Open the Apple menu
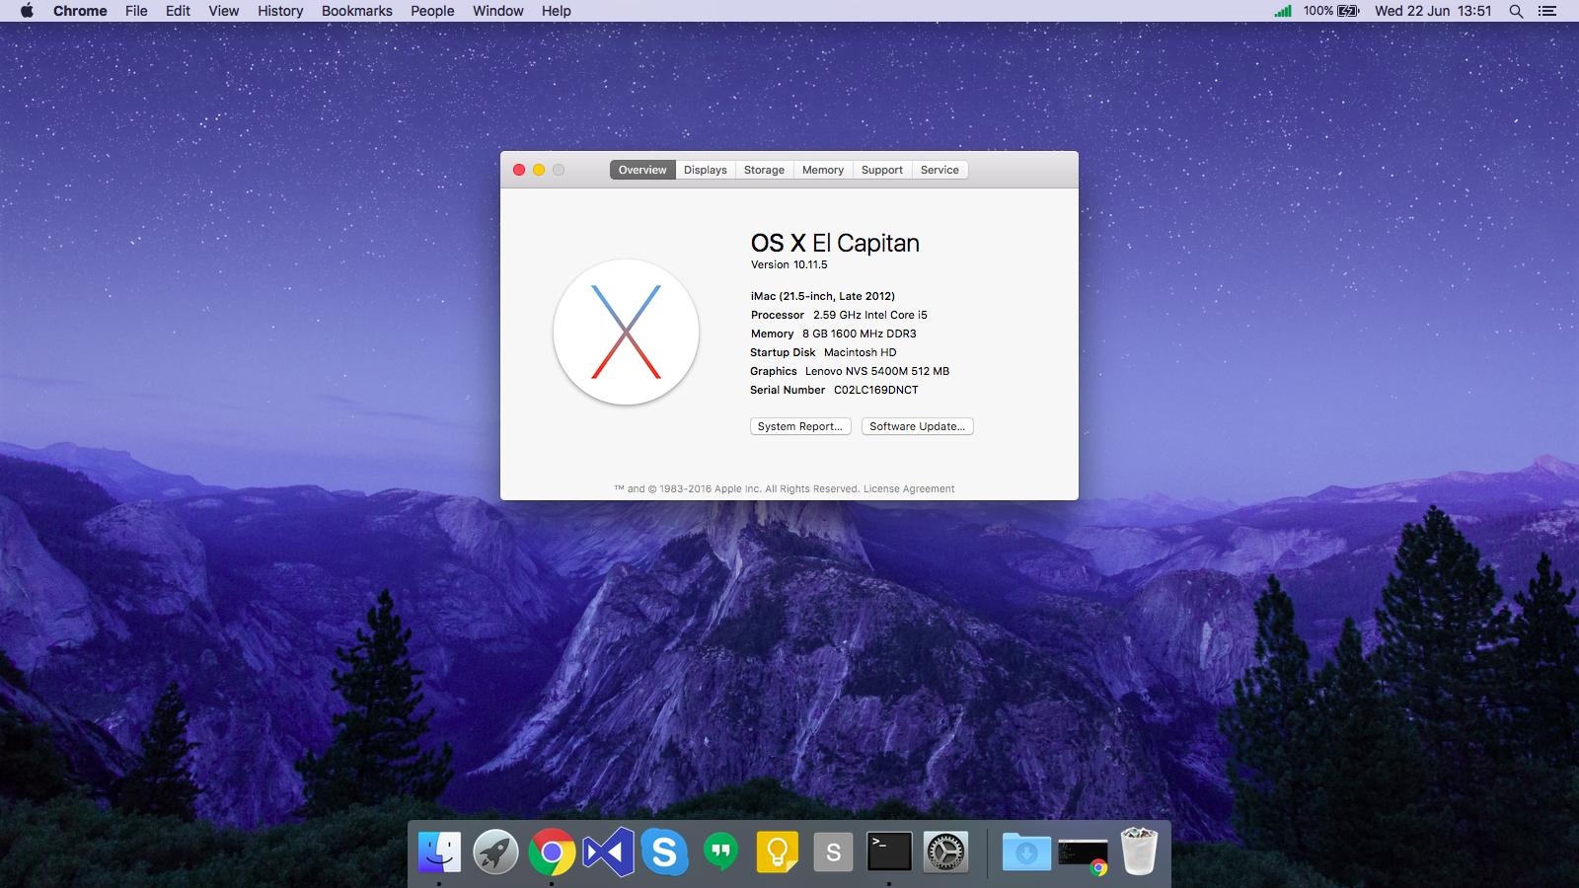Image resolution: width=1579 pixels, height=888 pixels. [27, 11]
